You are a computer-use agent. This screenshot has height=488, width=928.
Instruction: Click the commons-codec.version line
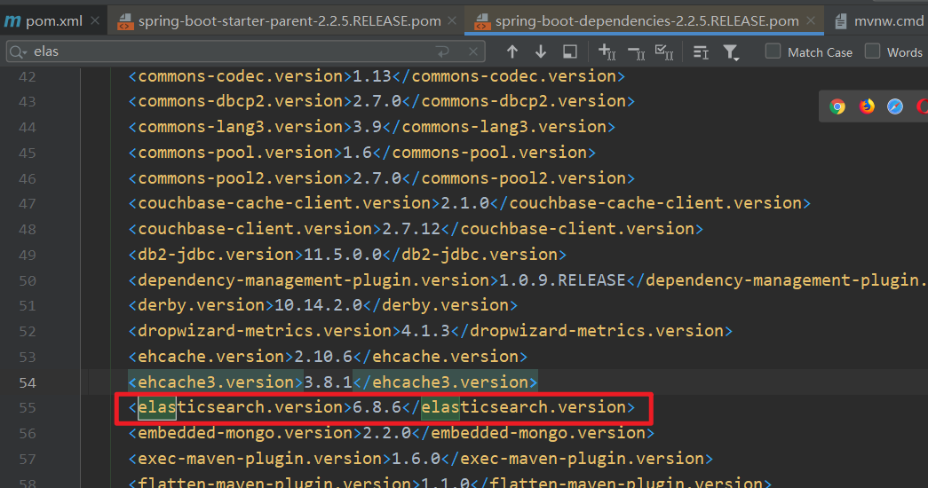(x=377, y=76)
